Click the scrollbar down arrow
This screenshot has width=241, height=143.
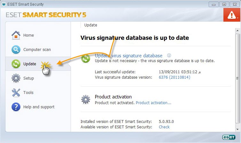point(237,129)
